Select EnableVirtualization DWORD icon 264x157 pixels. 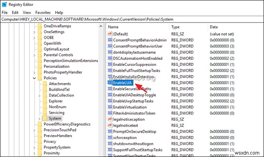tap(110, 107)
